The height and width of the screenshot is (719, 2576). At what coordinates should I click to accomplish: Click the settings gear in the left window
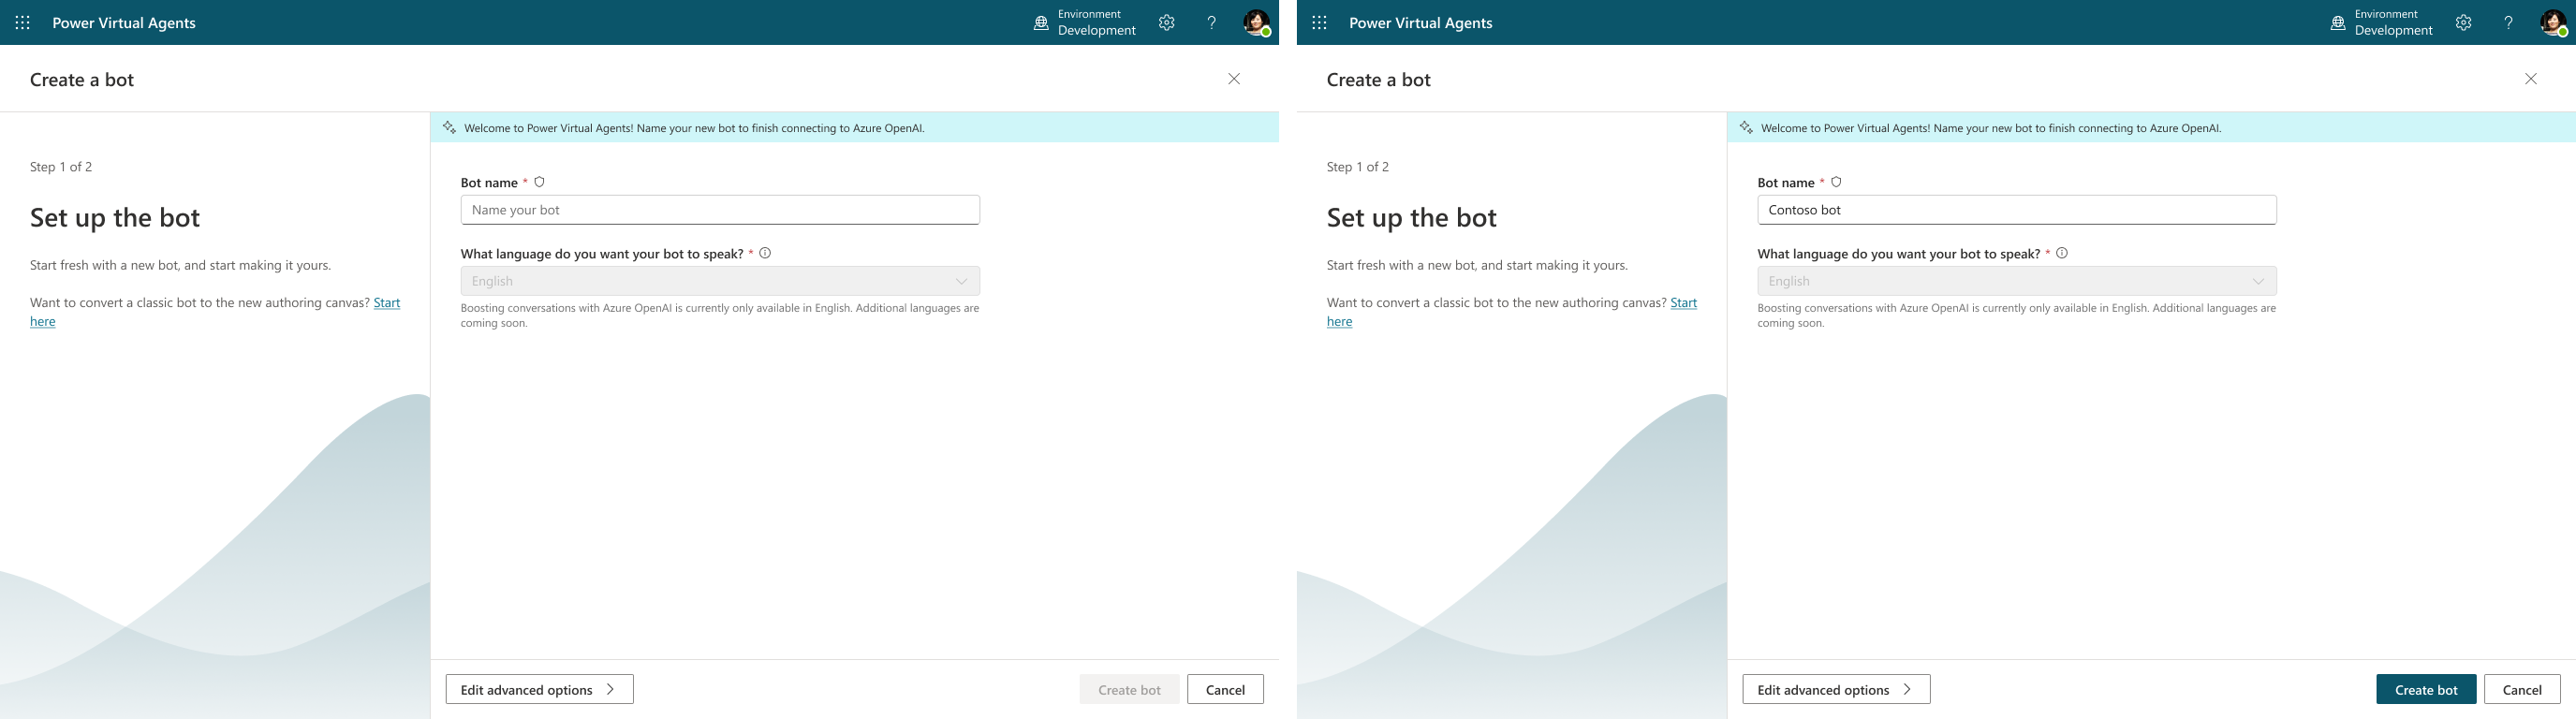pyautogui.click(x=1166, y=23)
